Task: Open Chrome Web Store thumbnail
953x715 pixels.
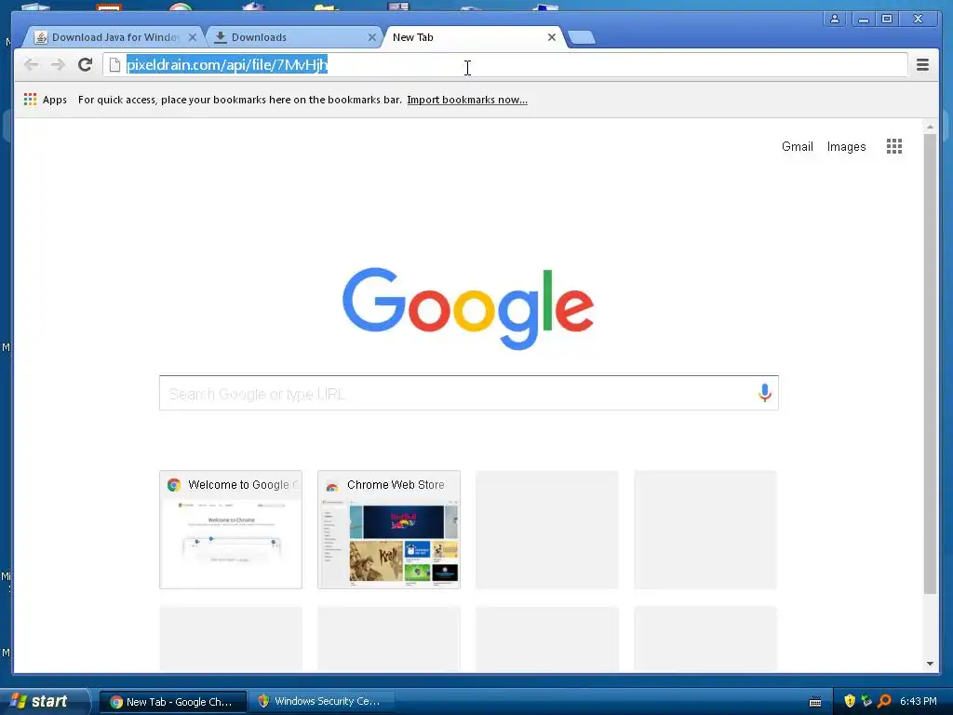Action: point(389,530)
